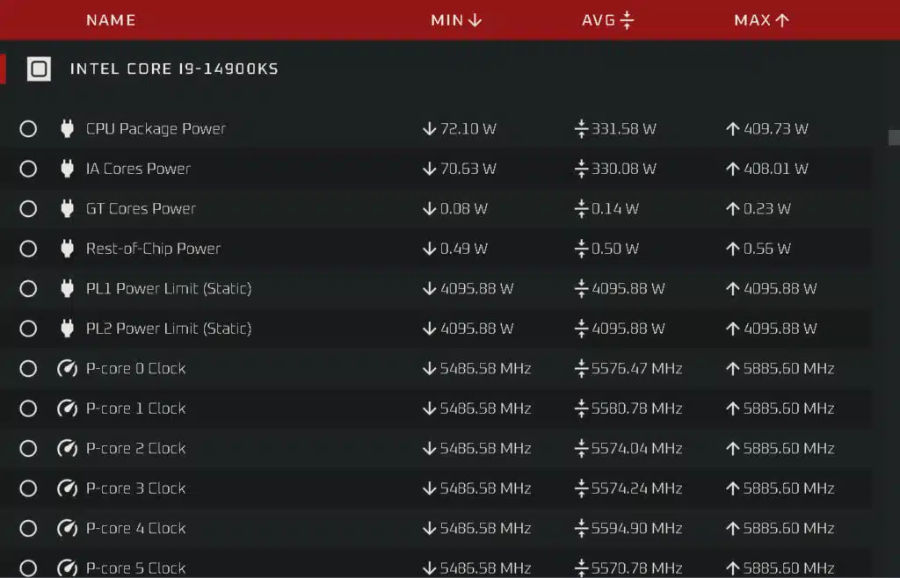Viewport: 900px width, 578px height.
Task: Click the gauge icon for P-core 4 Clock
Action: [67, 528]
